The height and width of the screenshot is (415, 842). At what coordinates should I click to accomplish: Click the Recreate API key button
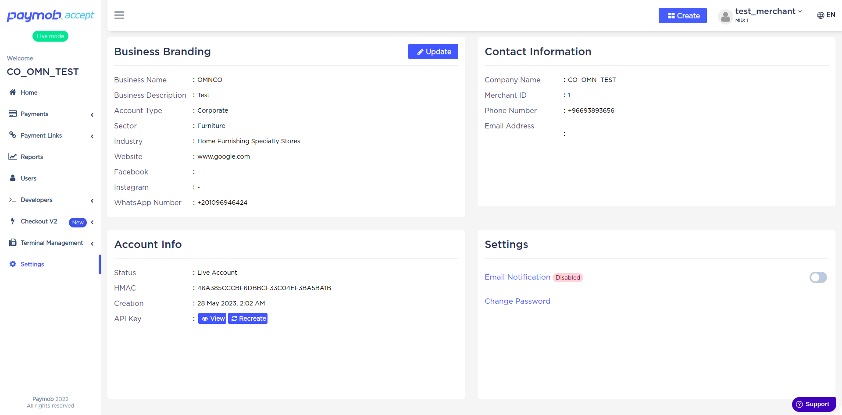(248, 319)
